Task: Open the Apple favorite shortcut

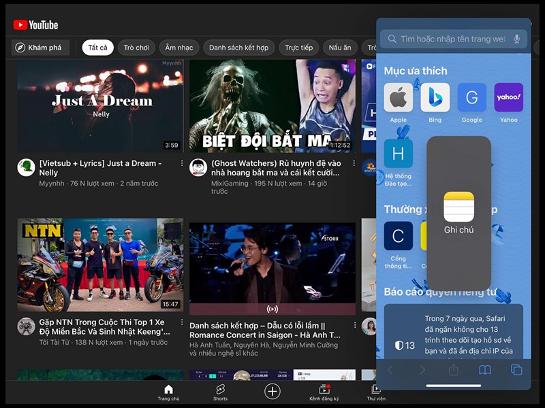Action: coord(398,98)
